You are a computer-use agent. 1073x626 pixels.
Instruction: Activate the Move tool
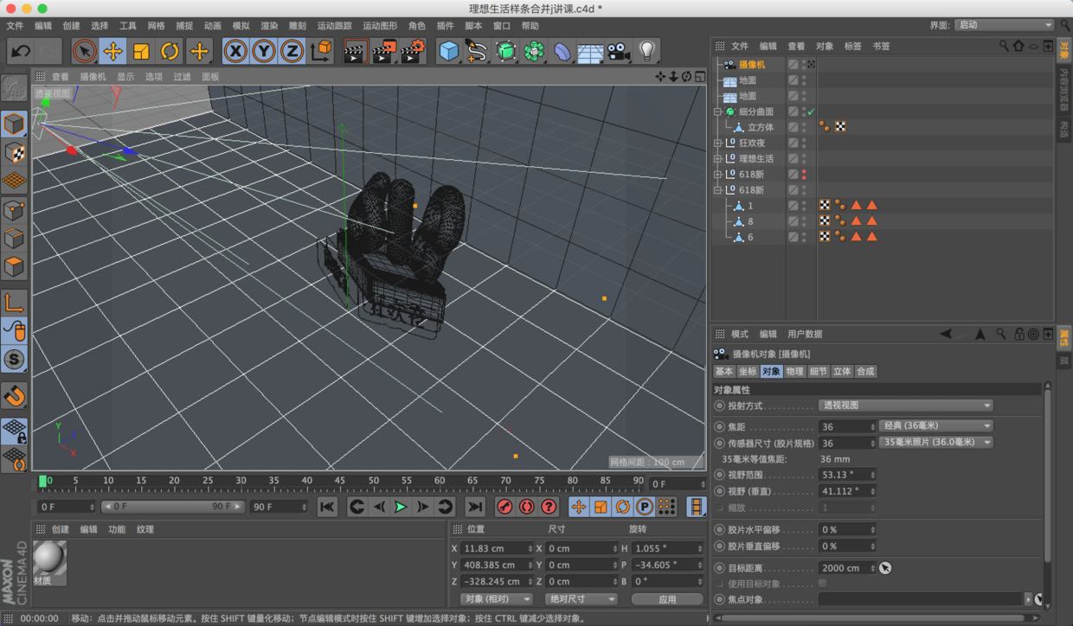click(x=112, y=51)
